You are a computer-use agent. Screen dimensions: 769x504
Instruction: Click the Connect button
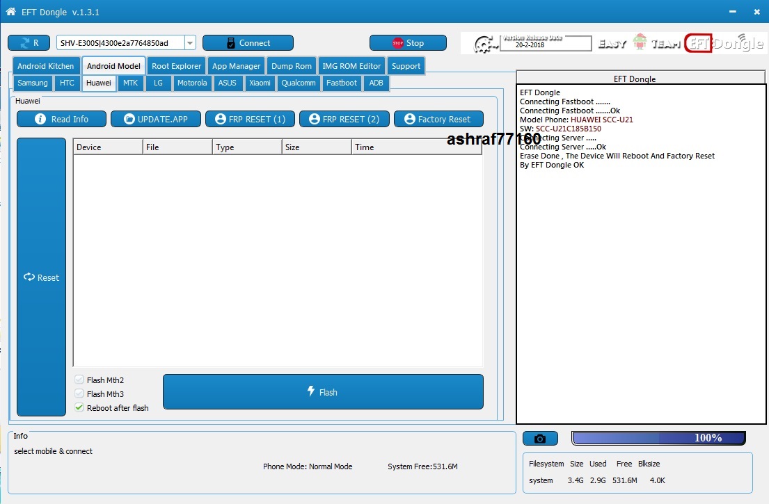248,43
